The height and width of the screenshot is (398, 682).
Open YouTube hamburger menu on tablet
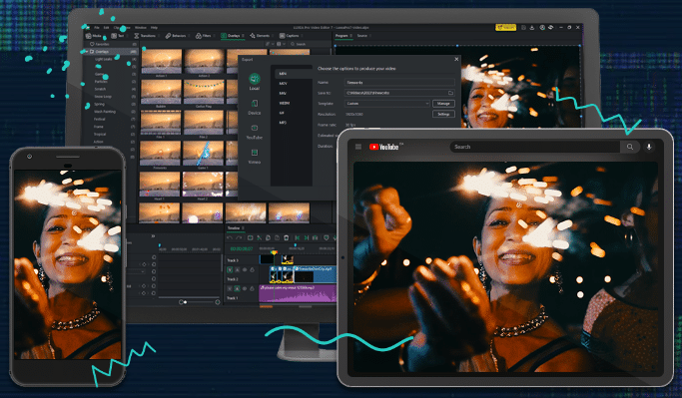[358, 147]
